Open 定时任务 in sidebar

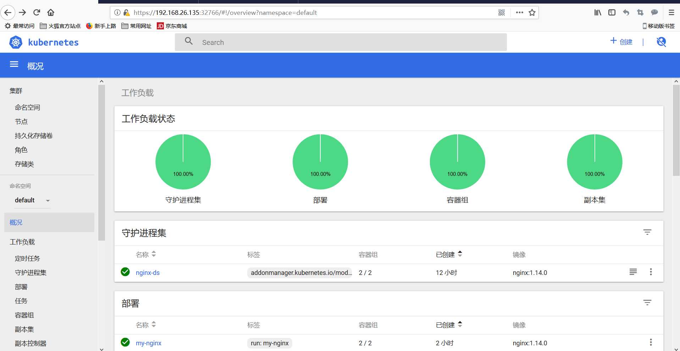click(27, 259)
